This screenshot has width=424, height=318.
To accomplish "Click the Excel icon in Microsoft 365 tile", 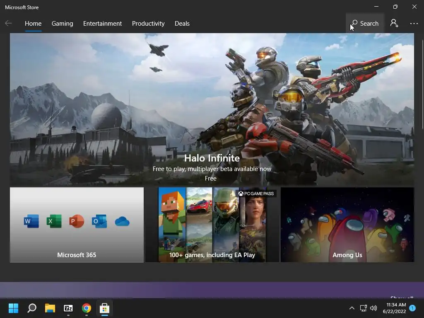I will pyautogui.click(x=54, y=221).
